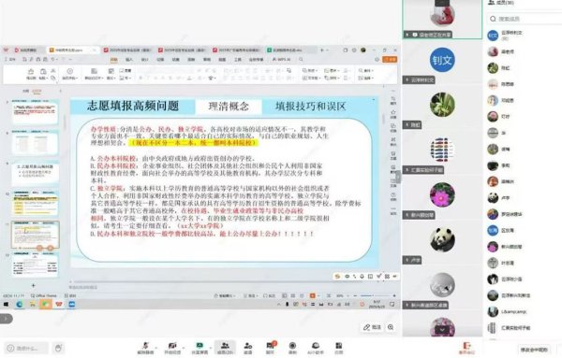Expand the audio options arrow beside microphone
The image size is (562, 358).
(x=155, y=348)
